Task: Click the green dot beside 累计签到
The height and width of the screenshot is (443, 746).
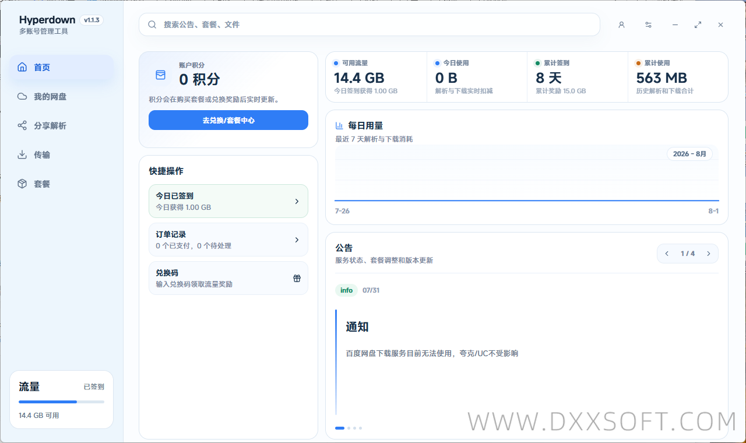Action: coord(538,63)
